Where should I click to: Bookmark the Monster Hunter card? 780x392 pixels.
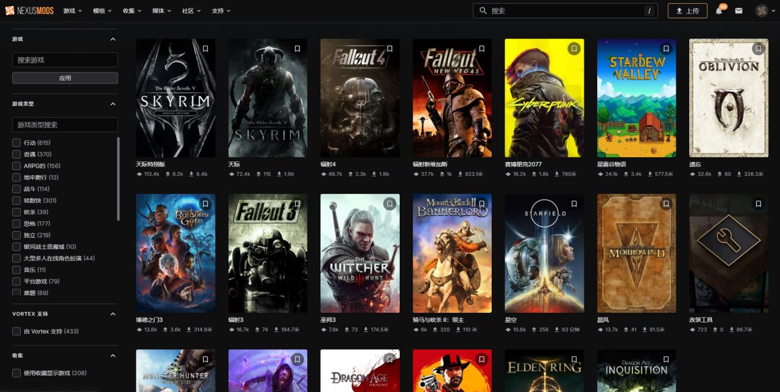point(205,359)
